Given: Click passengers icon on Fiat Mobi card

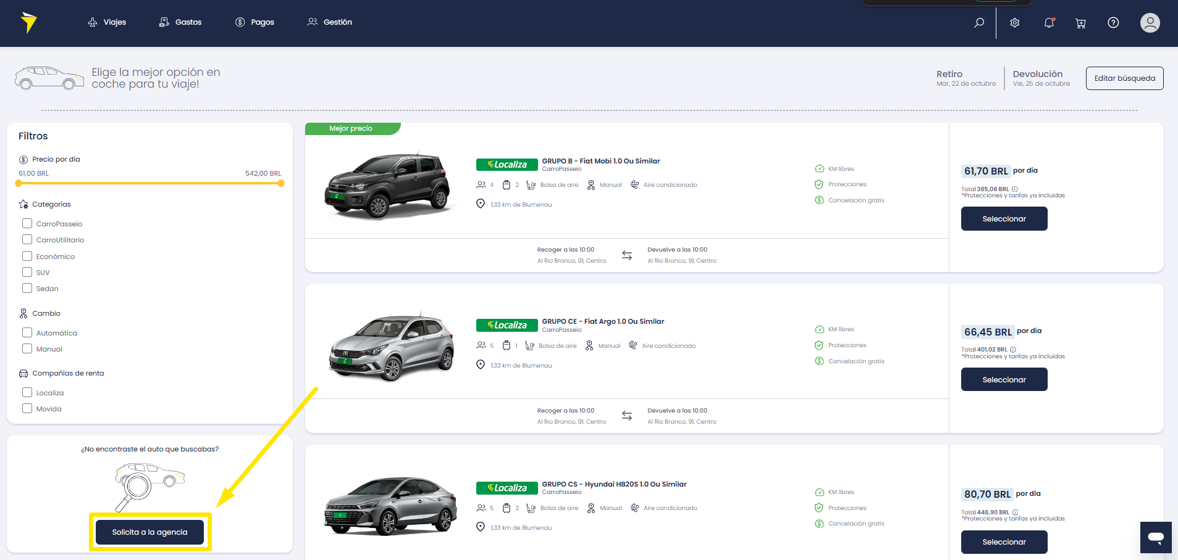Looking at the screenshot, I should coord(481,184).
